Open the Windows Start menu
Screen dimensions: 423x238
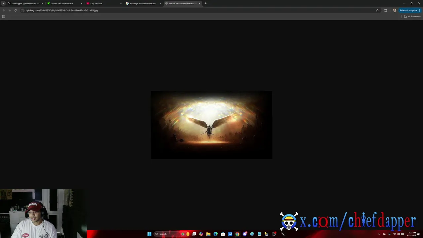(x=149, y=234)
